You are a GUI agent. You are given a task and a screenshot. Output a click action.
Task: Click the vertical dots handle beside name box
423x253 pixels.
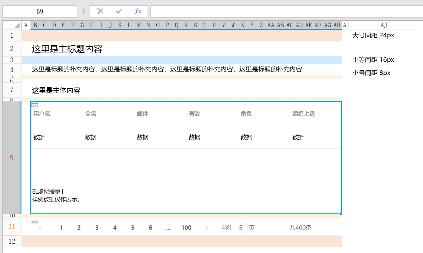[x=84, y=11]
